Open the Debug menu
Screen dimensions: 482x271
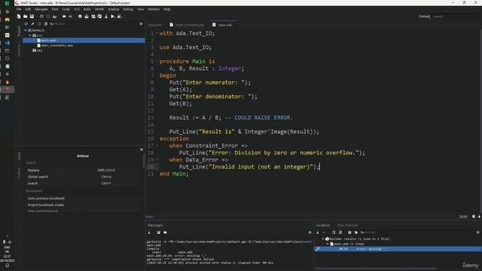coord(128,9)
